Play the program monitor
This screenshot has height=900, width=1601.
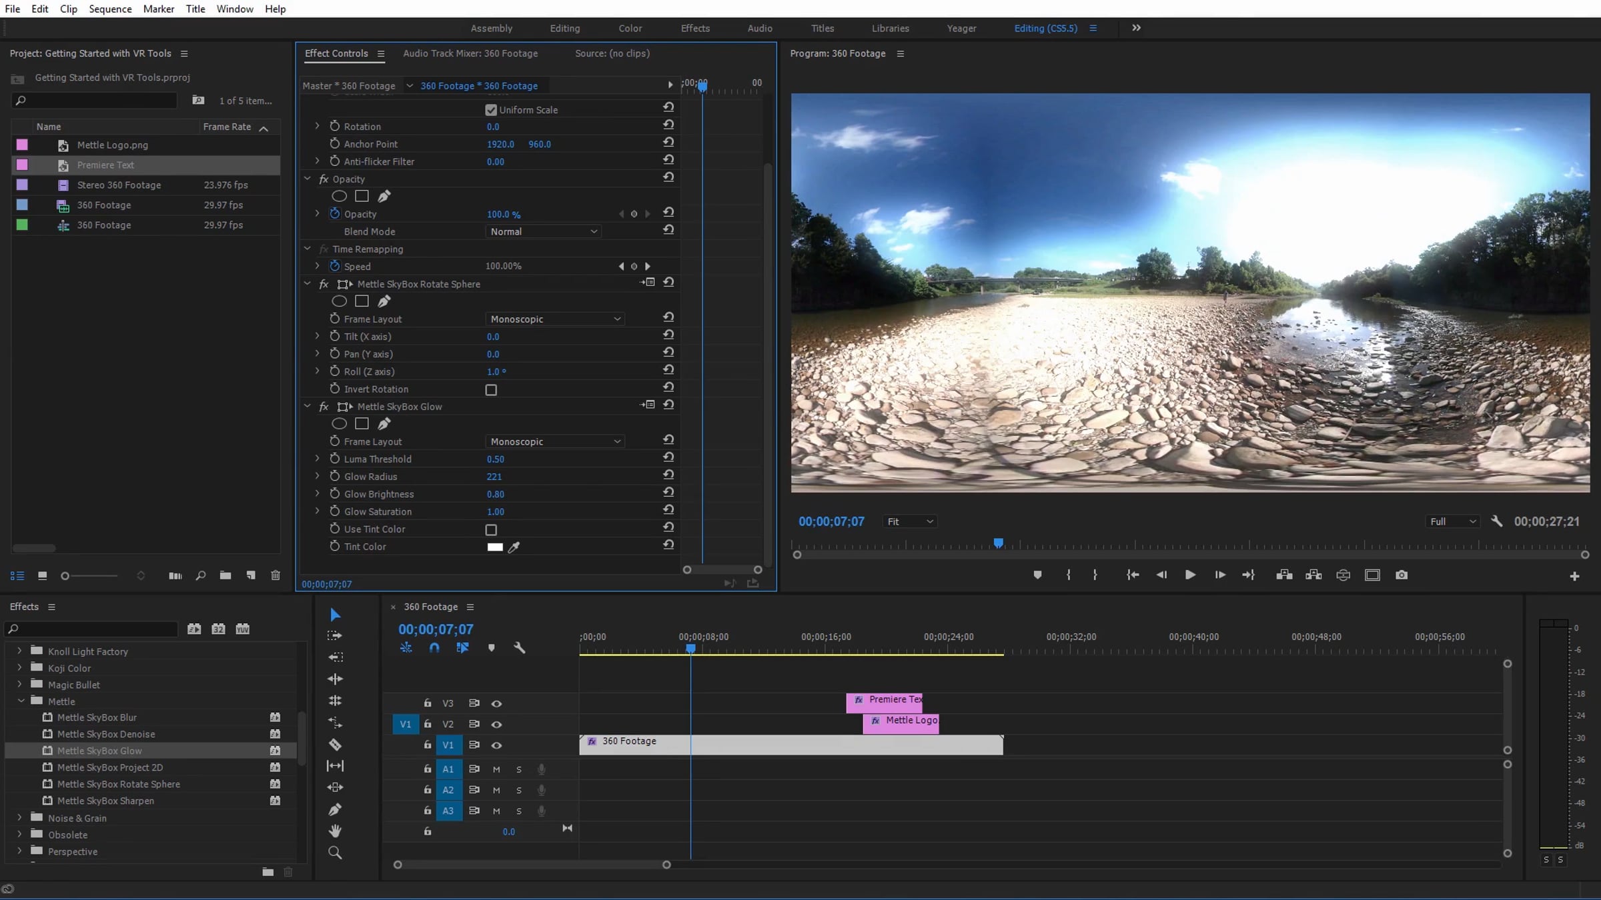pyautogui.click(x=1189, y=575)
